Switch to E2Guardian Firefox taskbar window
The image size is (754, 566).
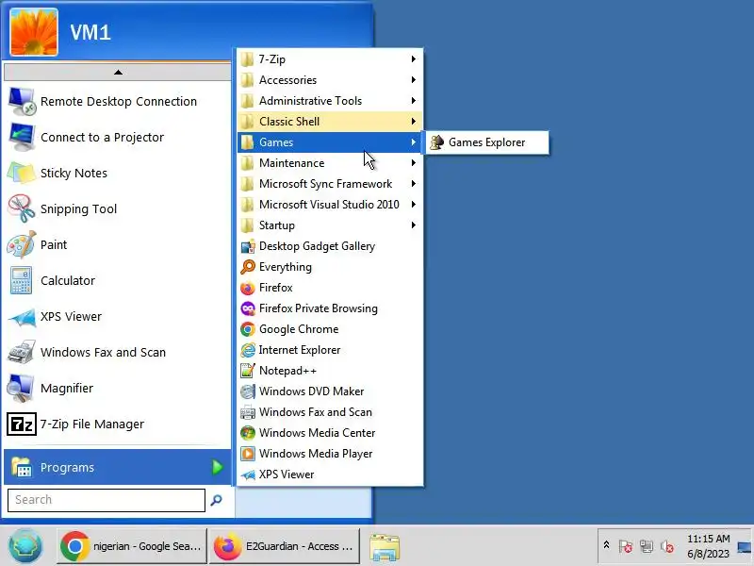tap(285, 546)
